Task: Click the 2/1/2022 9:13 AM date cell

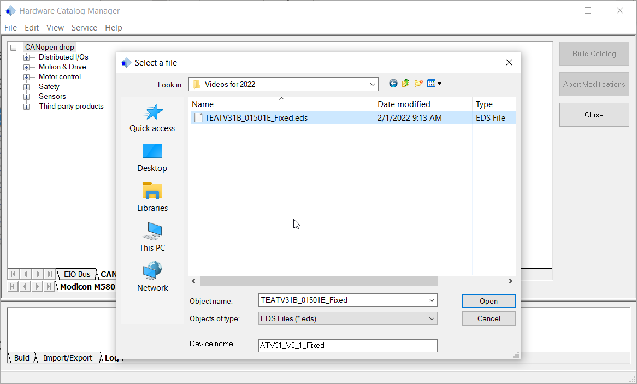Action: (x=410, y=118)
